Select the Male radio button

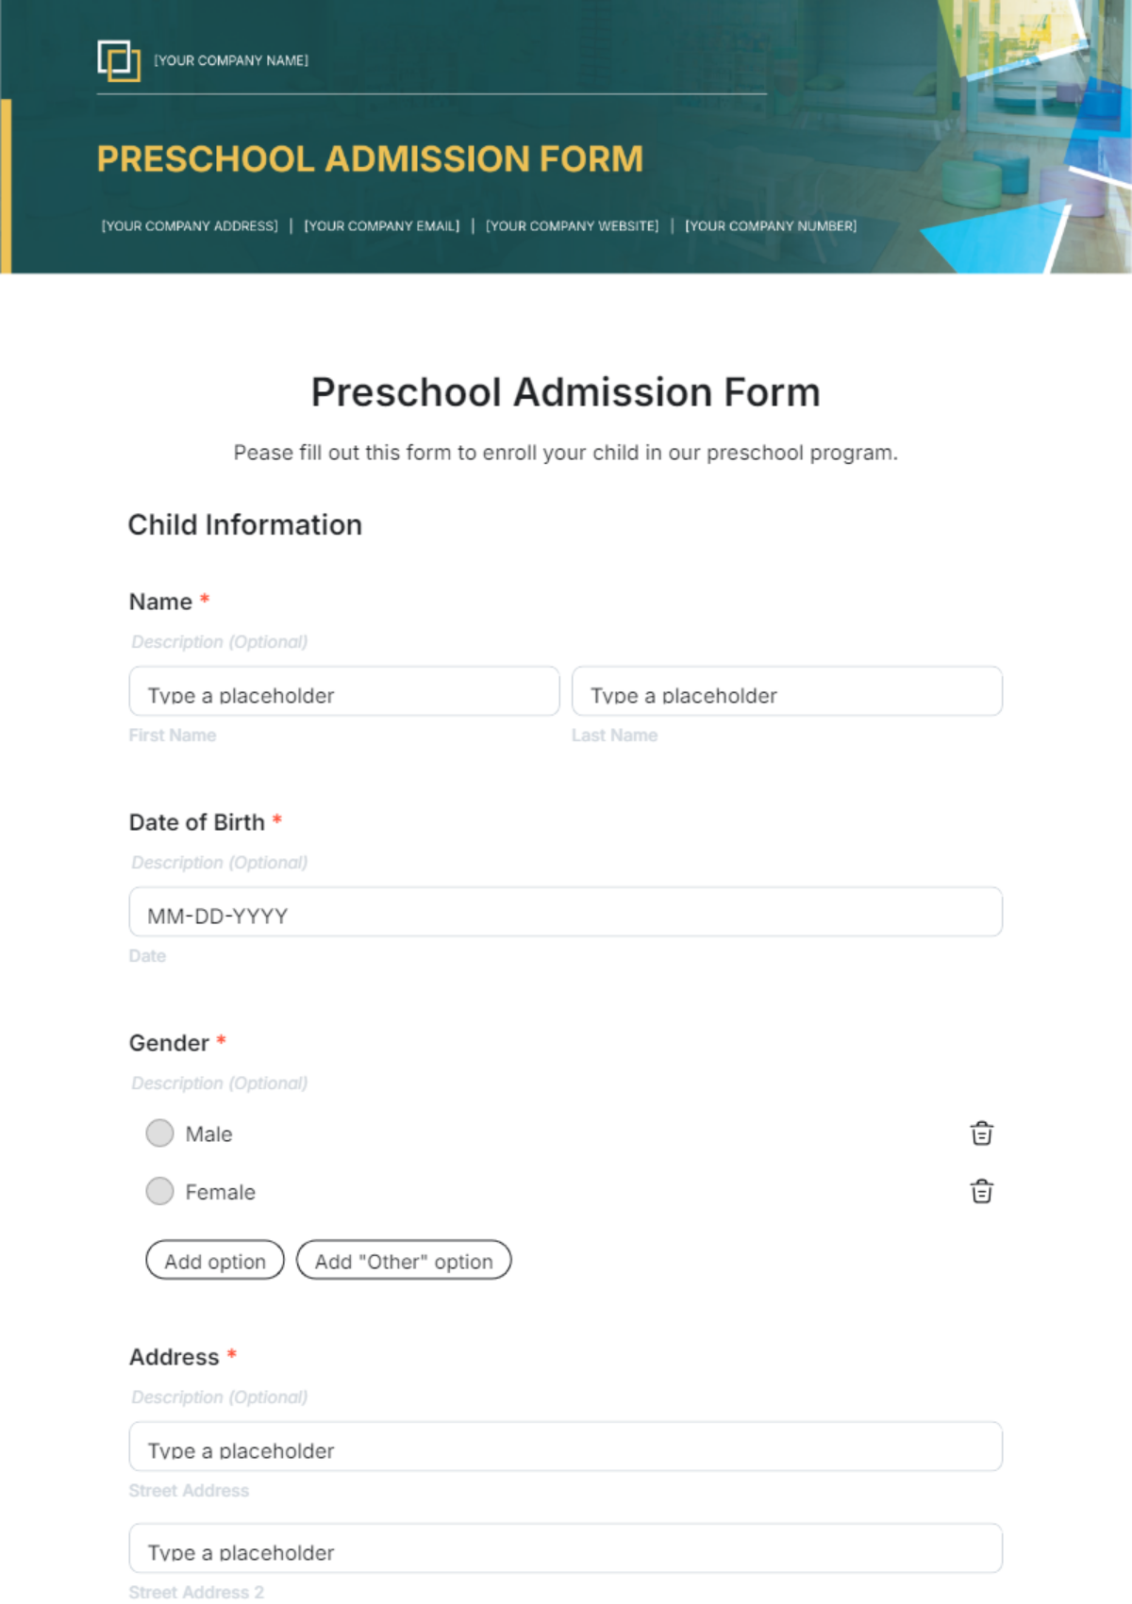coord(159,1133)
